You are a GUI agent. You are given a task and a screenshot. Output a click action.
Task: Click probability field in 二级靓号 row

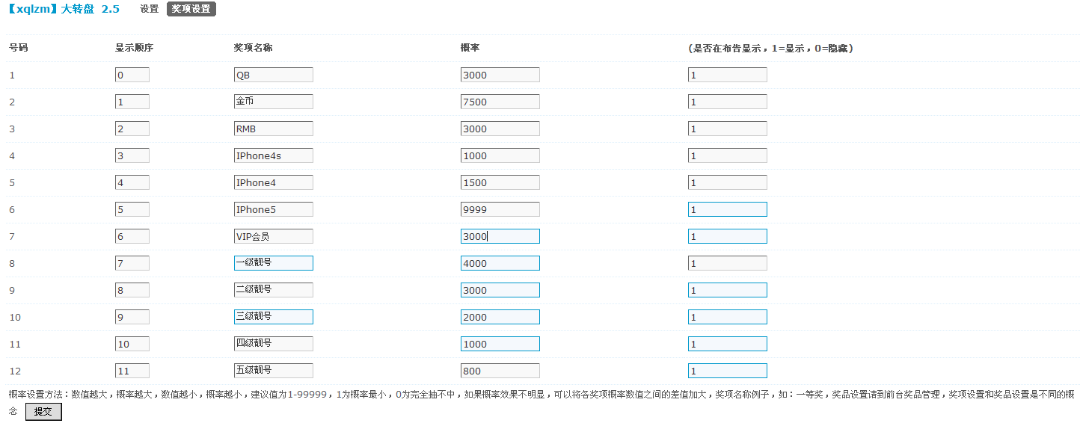click(500, 290)
